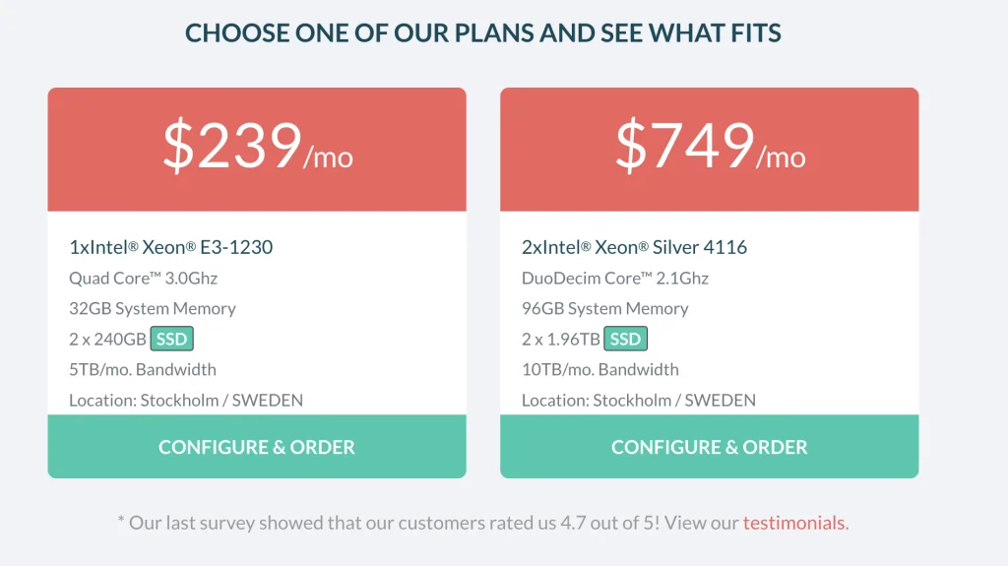Click the Quad Core 3.0Ghz line
The image size is (1008, 566).
tap(144, 278)
